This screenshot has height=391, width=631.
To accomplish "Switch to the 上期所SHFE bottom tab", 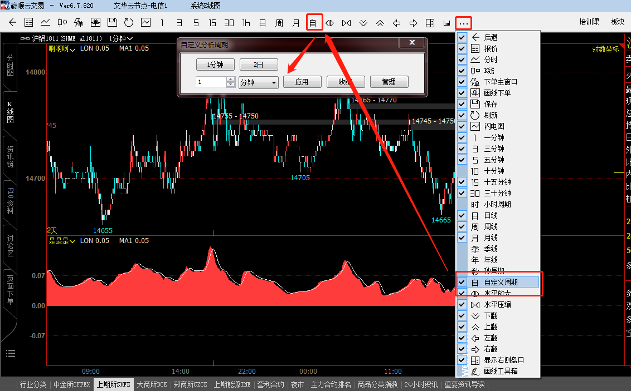I will click(x=114, y=384).
